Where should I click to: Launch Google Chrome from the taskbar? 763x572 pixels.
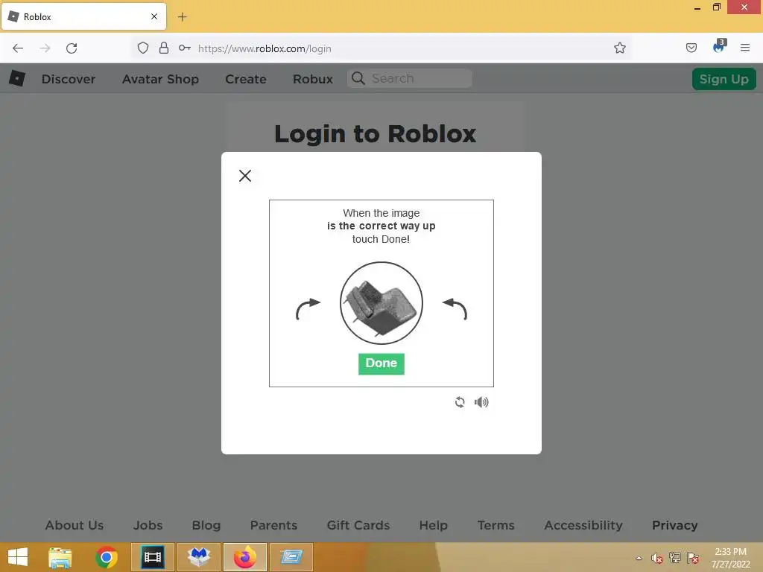point(107,557)
